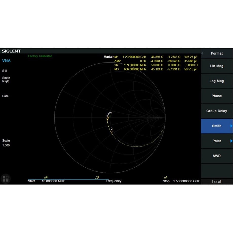Viewport: 233px width, 233px height.
Task: Click the Frequency axis label
Action: click(x=113, y=181)
